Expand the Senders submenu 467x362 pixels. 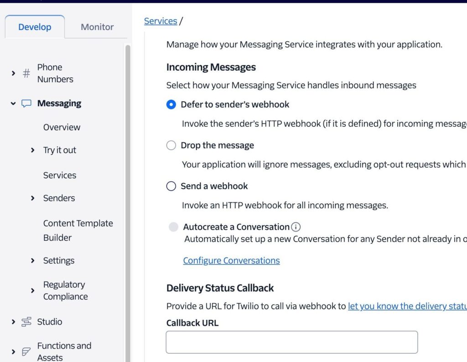33,198
